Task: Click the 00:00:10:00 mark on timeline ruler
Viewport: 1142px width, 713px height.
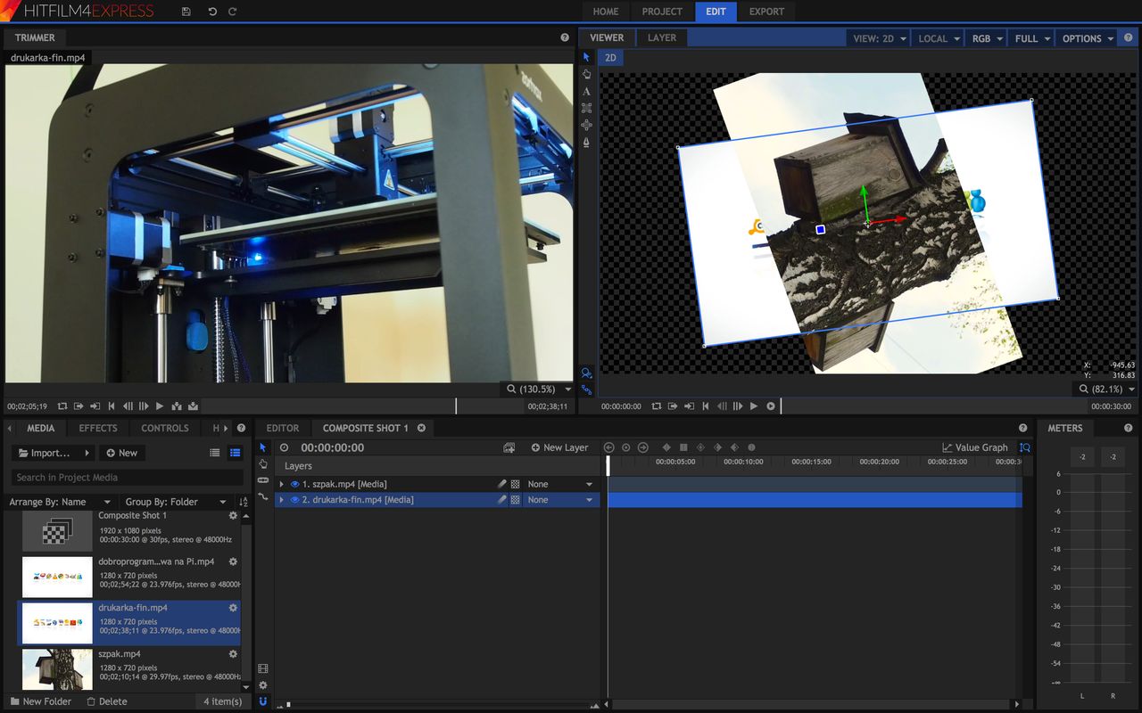Action: [743, 463]
